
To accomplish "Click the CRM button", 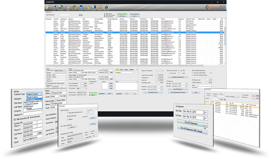I will click(x=110, y=94).
